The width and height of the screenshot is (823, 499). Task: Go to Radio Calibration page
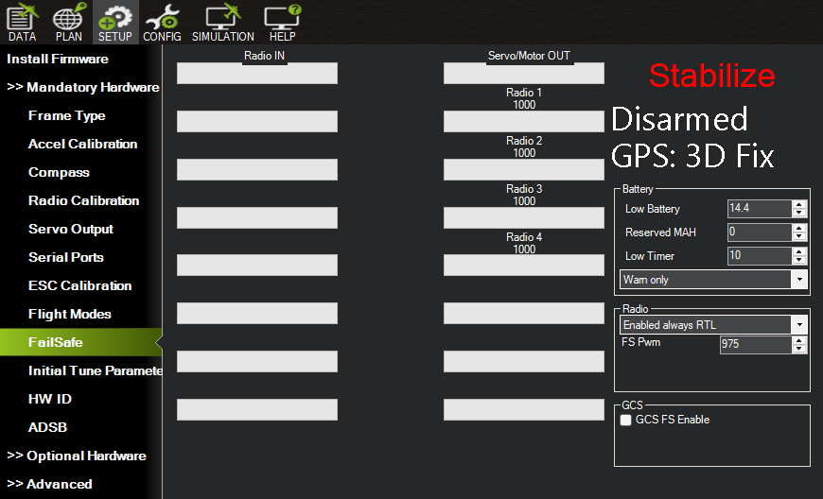(84, 200)
